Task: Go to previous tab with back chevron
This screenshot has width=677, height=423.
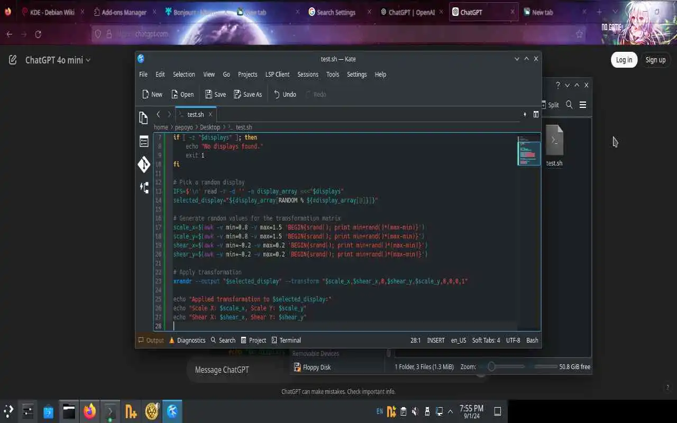Action: pos(158,114)
